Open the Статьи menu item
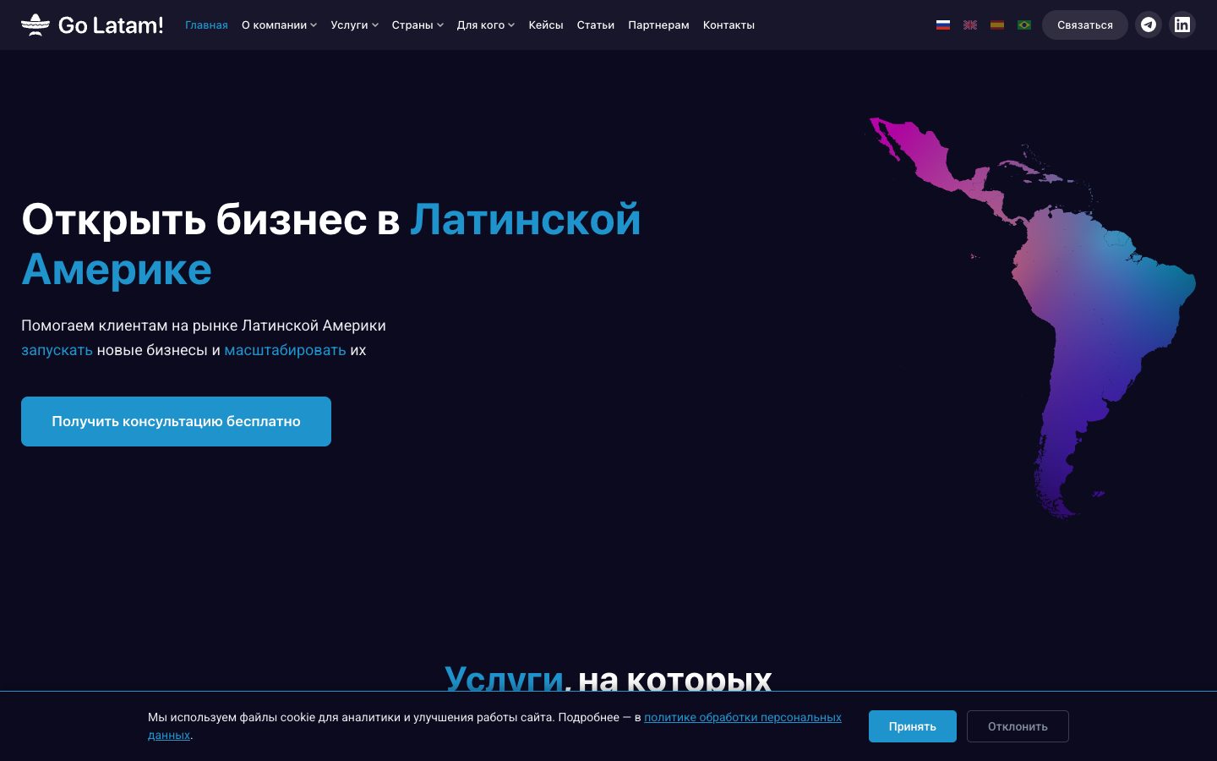This screenshot has width=1217, height=761. (596, 25)
